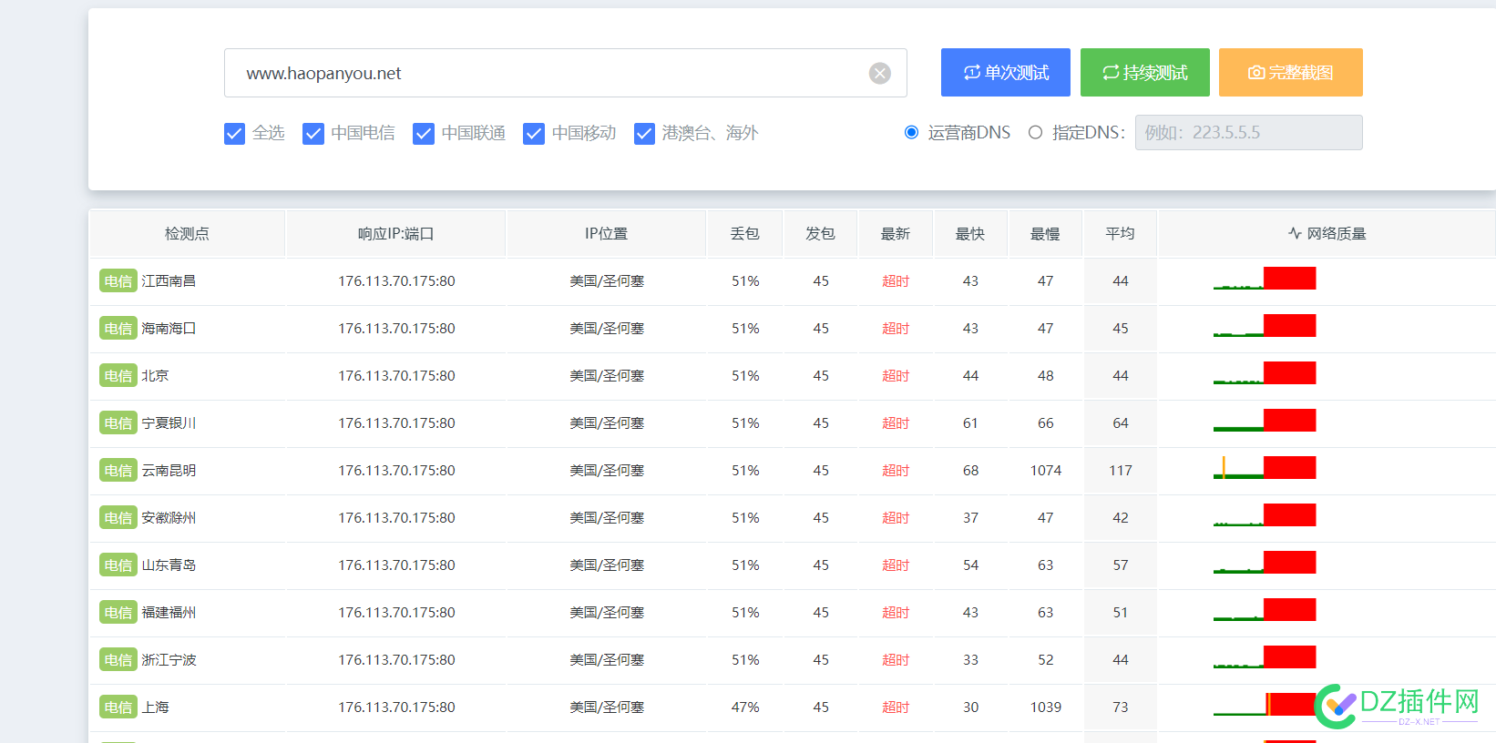Click the 最快 column header
Image resolution: width=1496 pixels, height=743 pixels.
pyautogui.click(x=970, y=234)
